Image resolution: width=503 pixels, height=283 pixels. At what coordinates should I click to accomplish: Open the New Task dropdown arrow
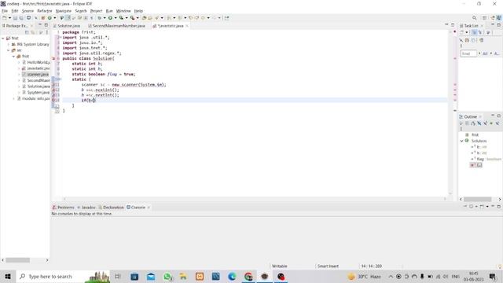click(467, 32)
